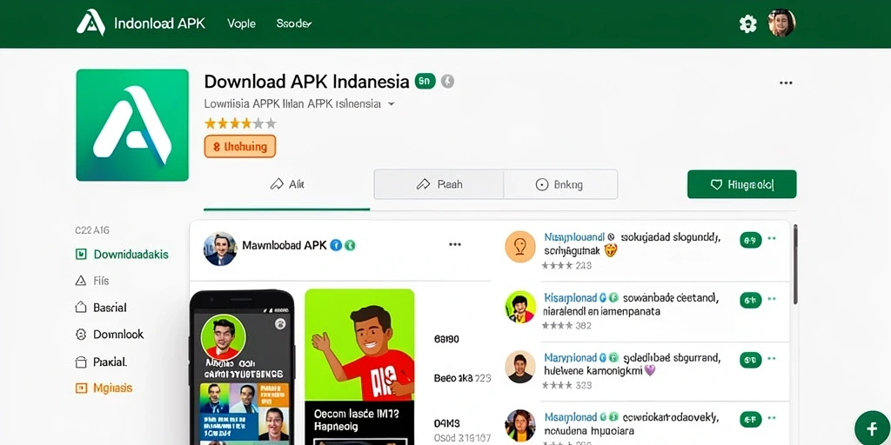Screen dimensions: 891x445
Task: Select the 'Bnkng' tab
Action: coord(560,184)
